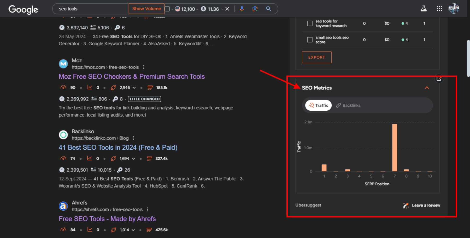The height and width of the screenshot is (238, 470).
Task: Click the keyword text 'small seo tools seo score'
Action: [332, 40]
